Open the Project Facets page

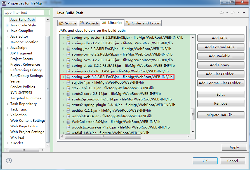(x=22, y=59)
